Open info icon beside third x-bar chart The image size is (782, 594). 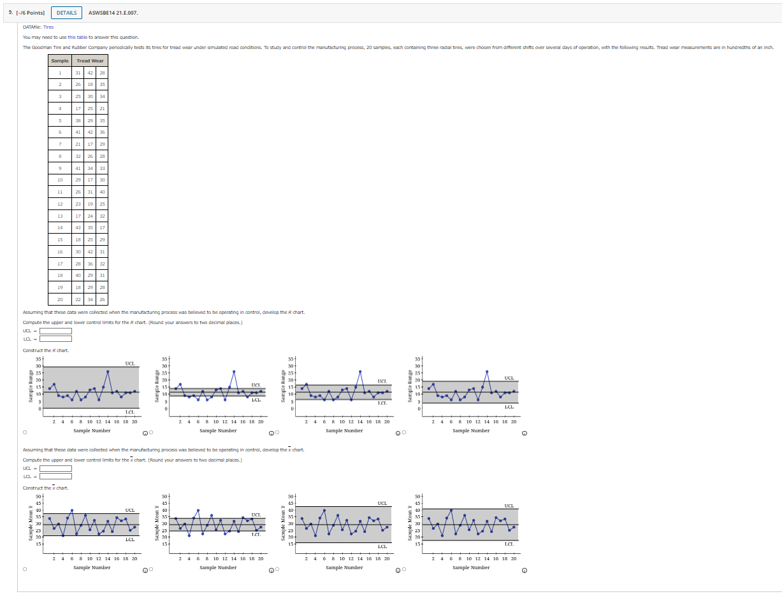[398, 570]
